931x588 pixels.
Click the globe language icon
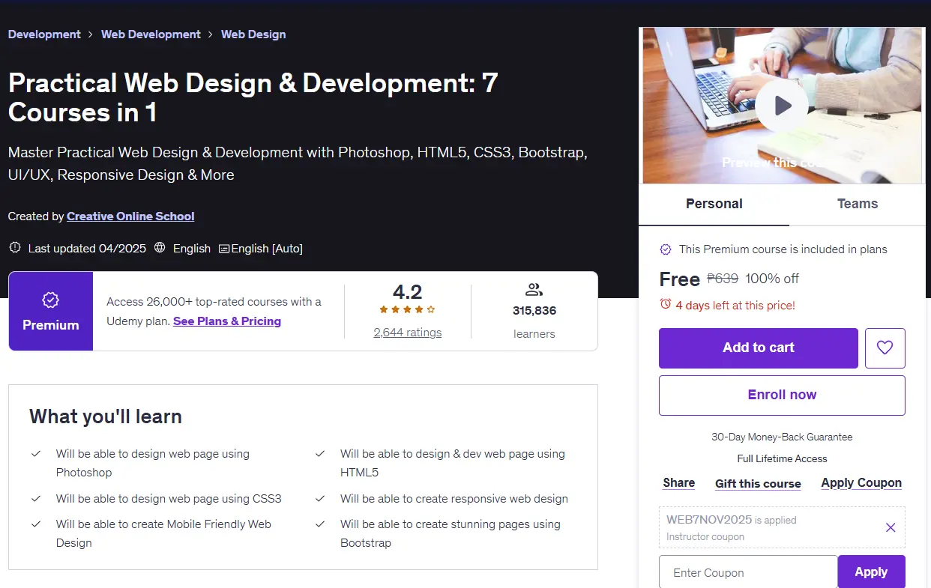pyautogui.click(x=160, y=248)
